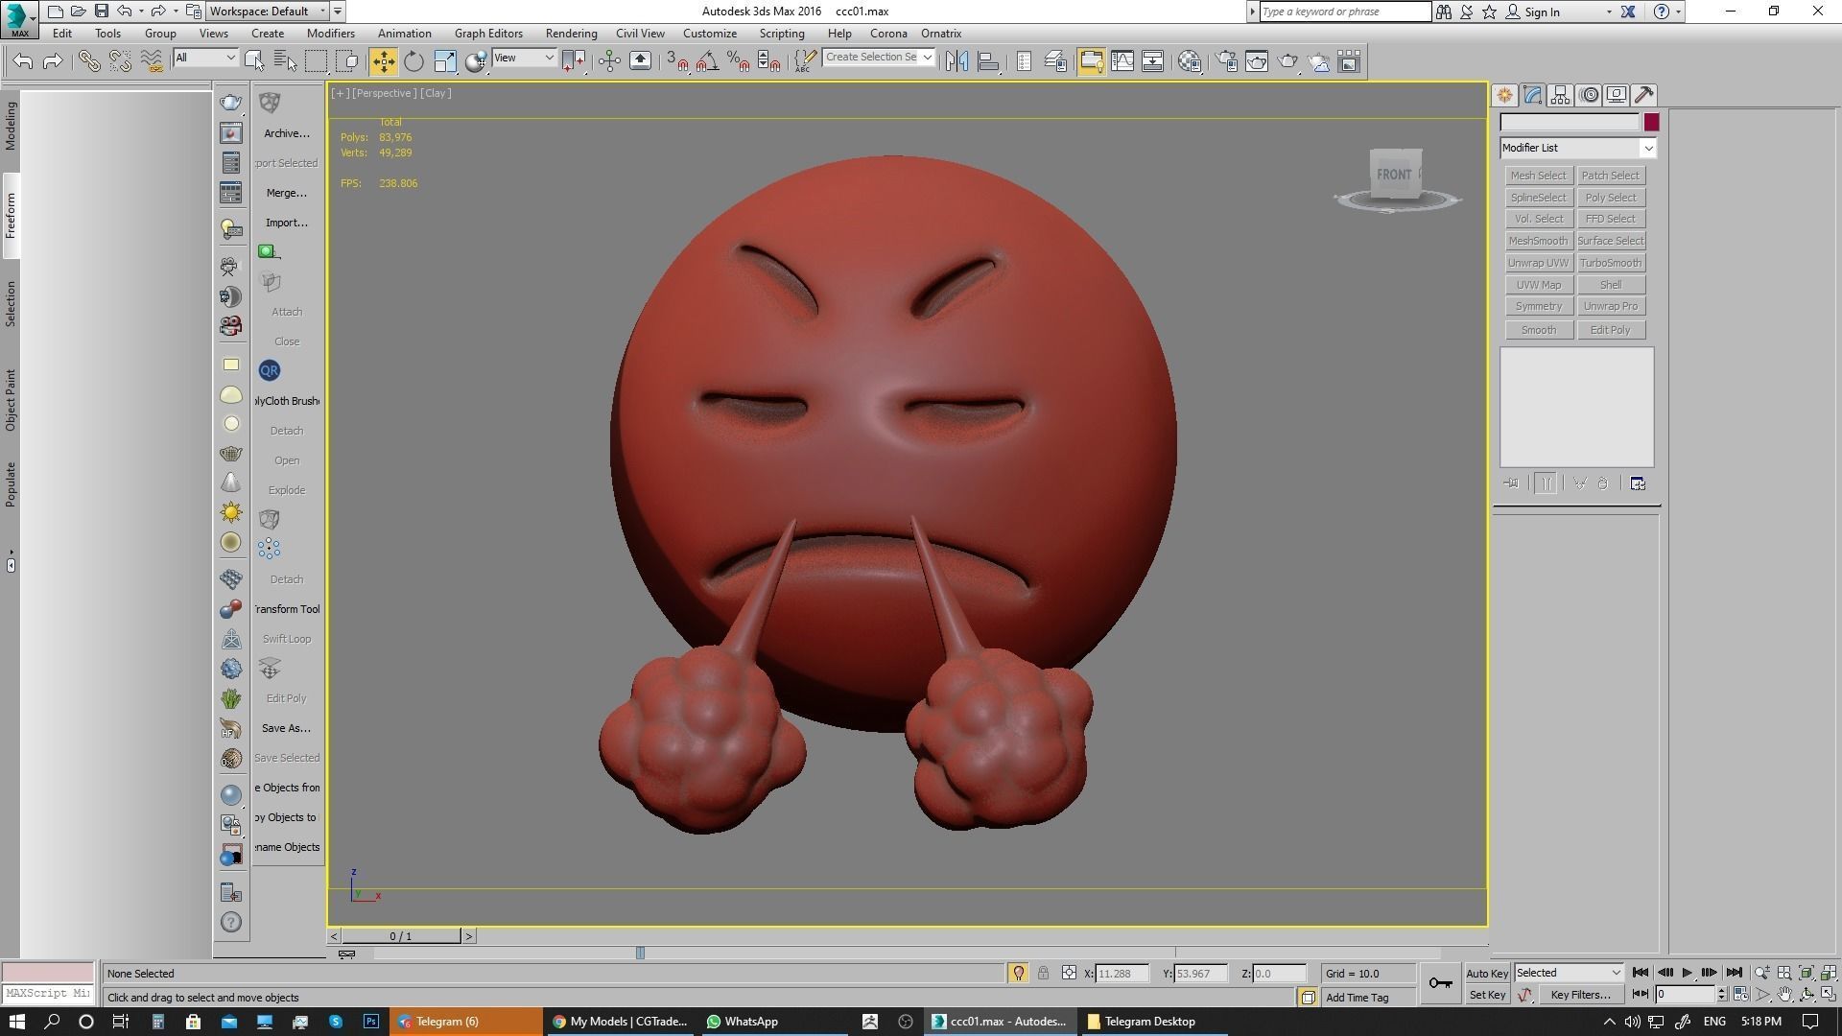Select the Select and Rotate tool
The image size is (1842, 1036).
(413, 61)
